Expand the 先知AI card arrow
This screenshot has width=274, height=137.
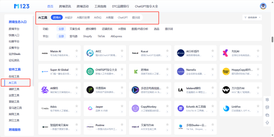pyautogui.click(x=258, y=56)
